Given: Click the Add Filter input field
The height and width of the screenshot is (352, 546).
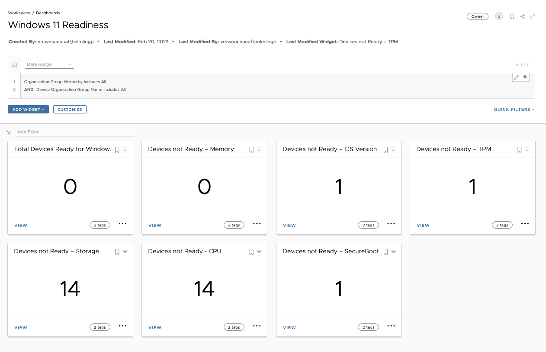Looking at the screenshot, I should point(75,132).
